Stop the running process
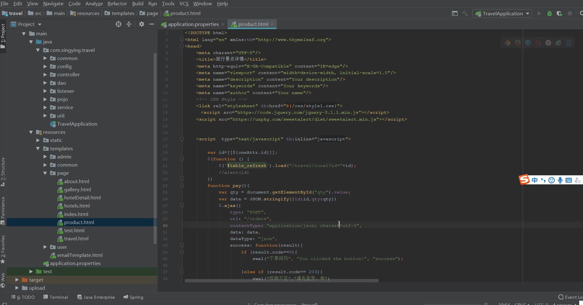 (570, 13)
